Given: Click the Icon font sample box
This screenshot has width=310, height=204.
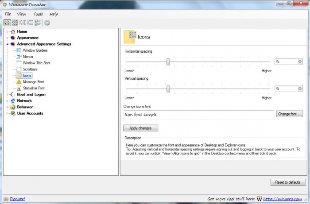Looking at the screenshot, I should pyautogui.click(x=199, y=115).
